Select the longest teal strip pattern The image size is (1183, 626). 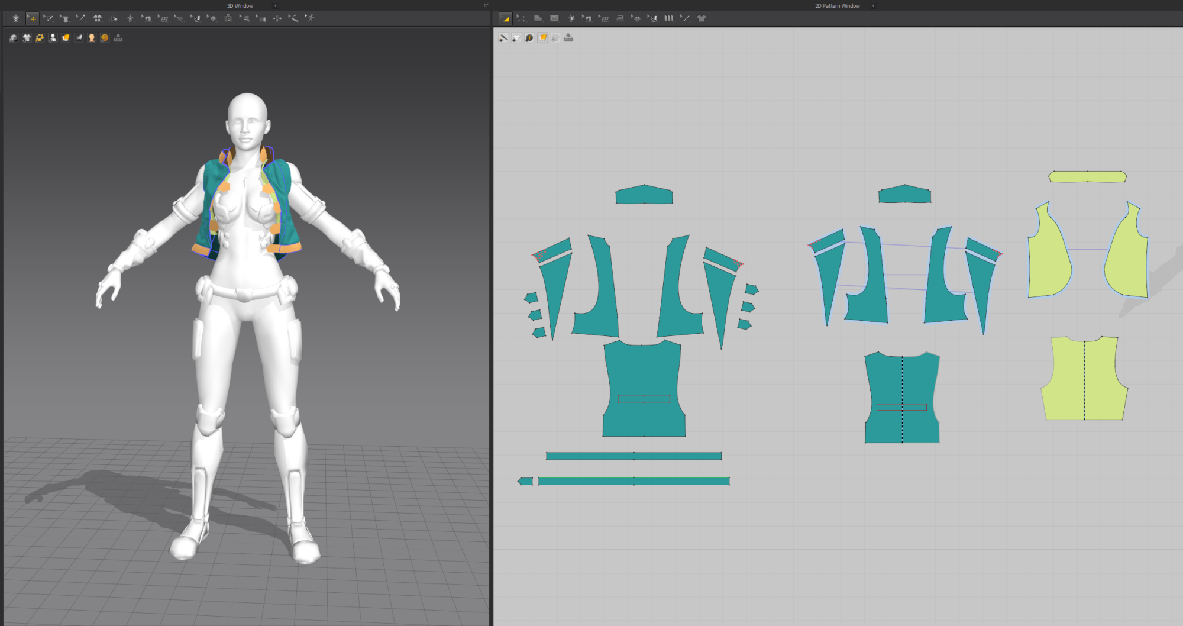(633, 481)
